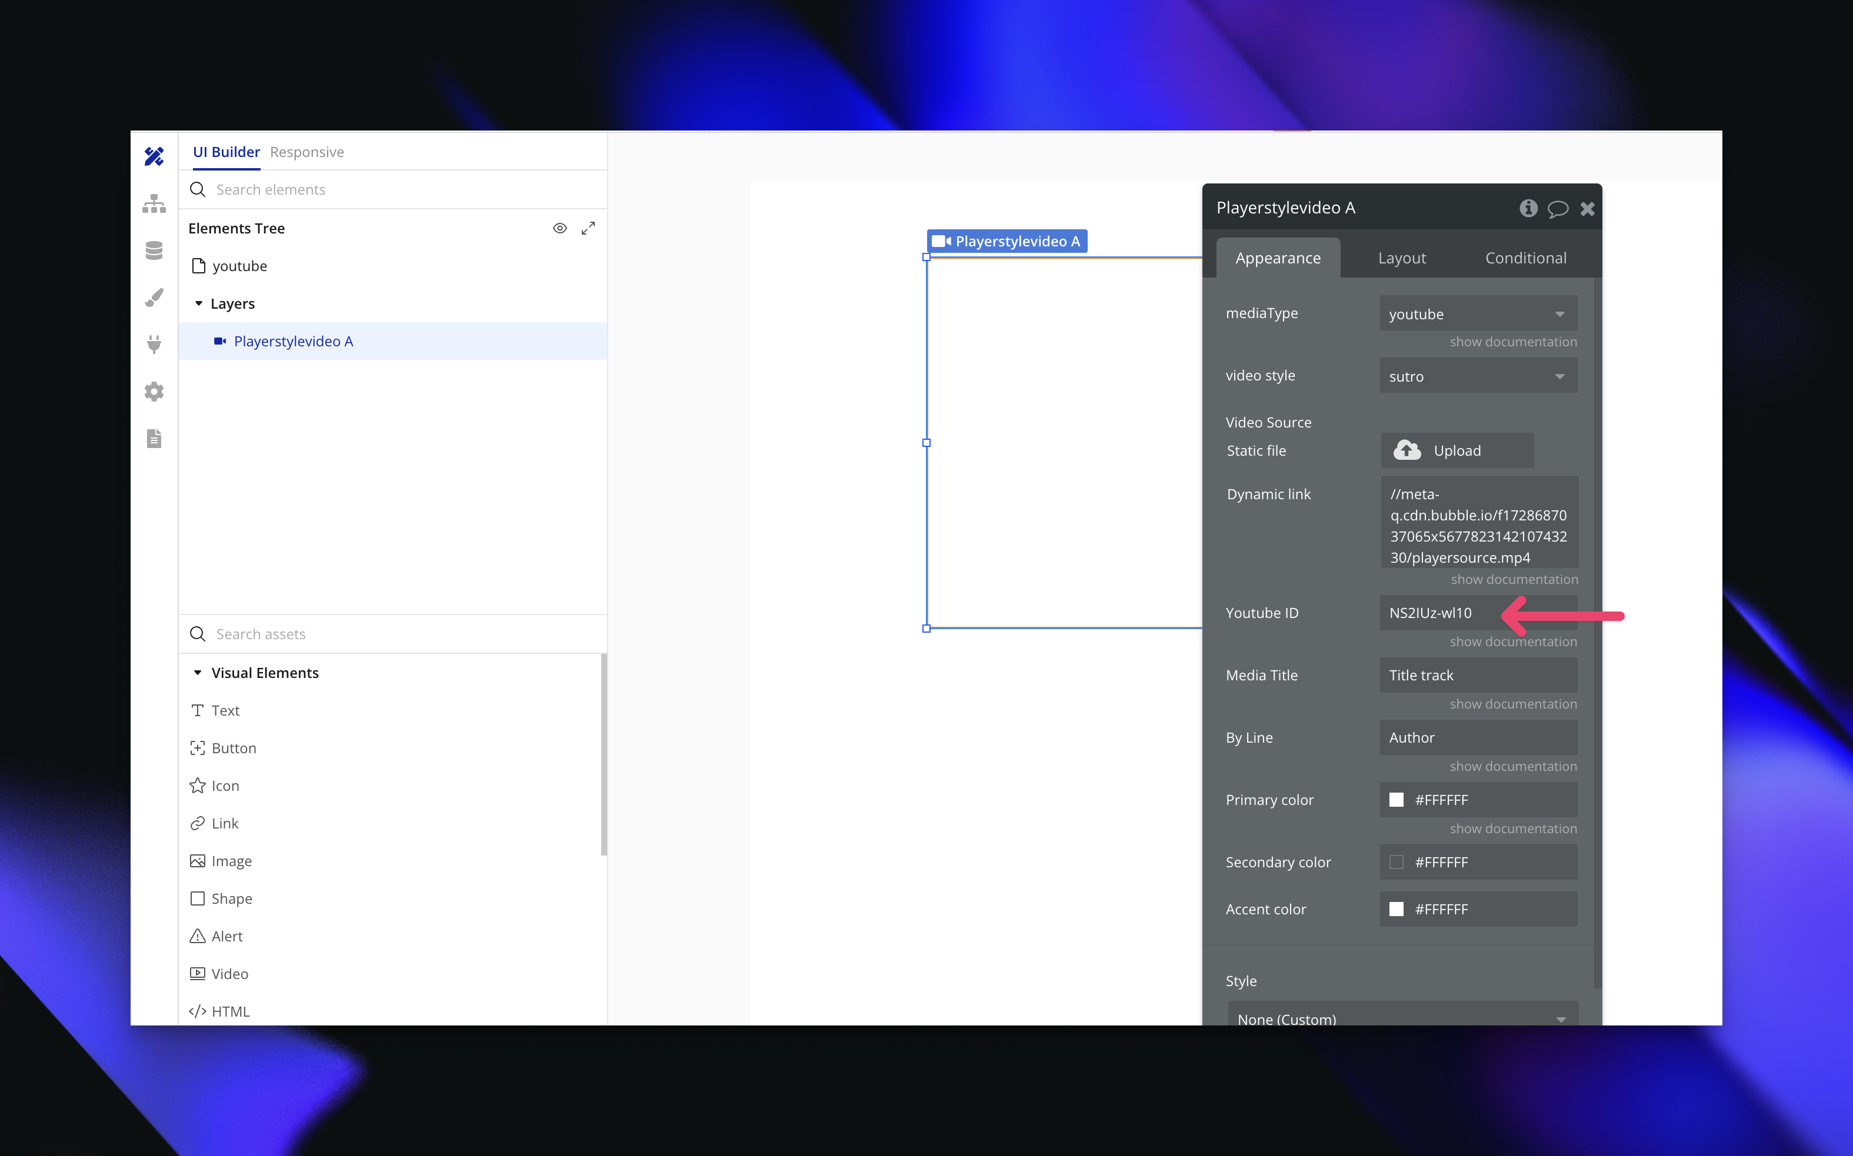Viewport: 1853px width, 1156px height.
Task: Open the Logs document icon in sidebar
Action: click(154, 439)
